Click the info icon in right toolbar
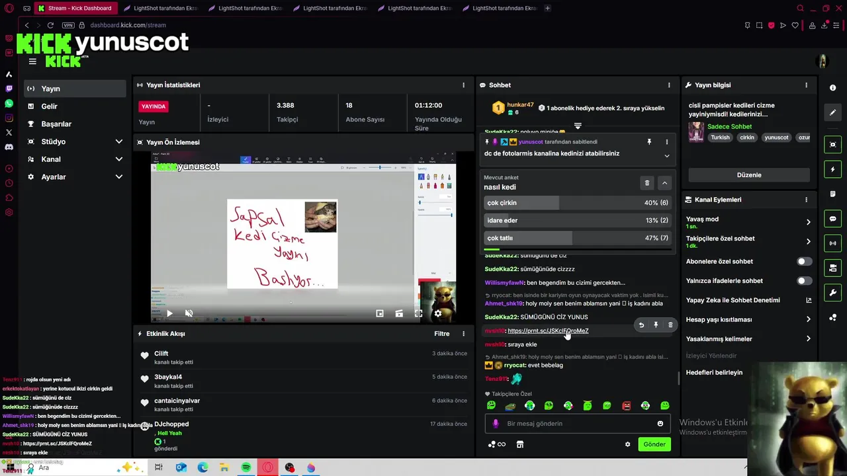The width and height of the screenshot is (847, 476). 832,88
